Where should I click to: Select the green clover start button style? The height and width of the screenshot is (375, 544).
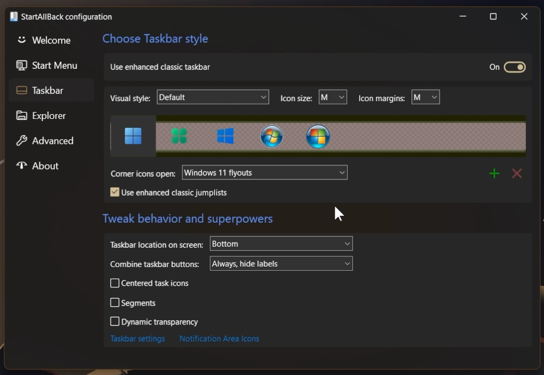pyautogui.click(x=180, y=136)
